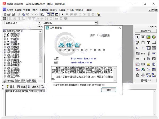Select the picture box component icon

pyautogui.click(x=148, y=37)
